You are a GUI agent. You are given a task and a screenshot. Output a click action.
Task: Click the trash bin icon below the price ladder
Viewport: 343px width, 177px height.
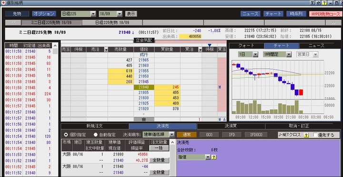(144, 119)
